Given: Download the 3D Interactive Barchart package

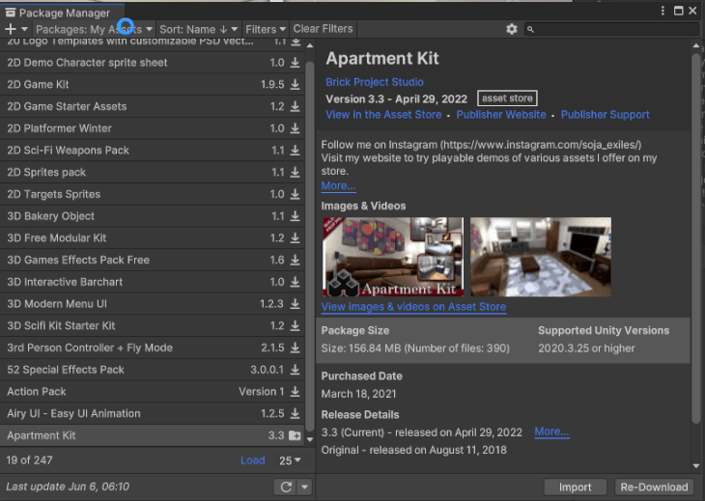Looking at the screenshot, I should pyautogui.click(x=295, y=282).
